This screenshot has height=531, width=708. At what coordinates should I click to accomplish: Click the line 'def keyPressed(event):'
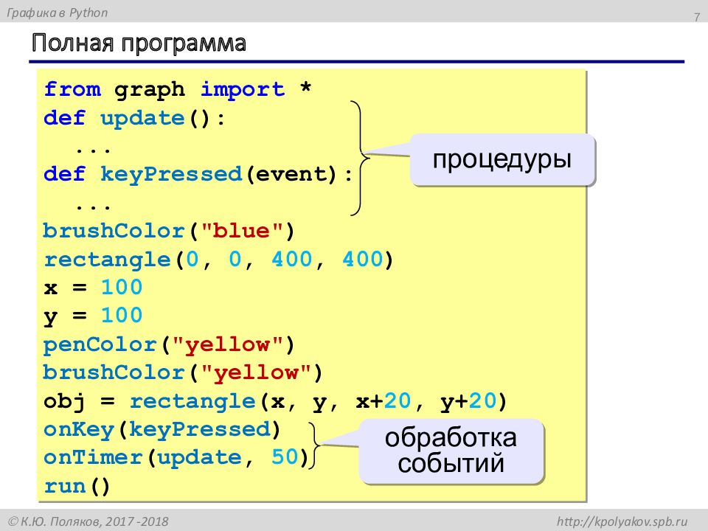click(x=198, y=174)
